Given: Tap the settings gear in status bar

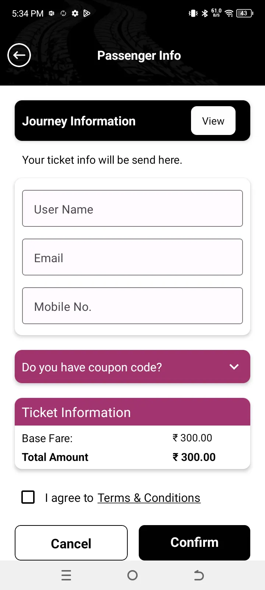Looking at the screenshot, I should point(75,13).
